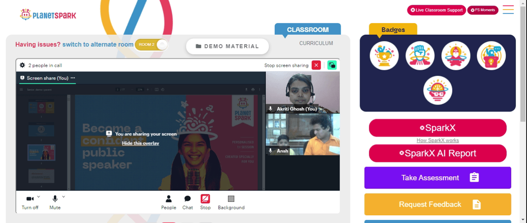This screenshot has height=223, width=527.
Task: Click switch to alternate room link
Action: [x=98, y=44]
